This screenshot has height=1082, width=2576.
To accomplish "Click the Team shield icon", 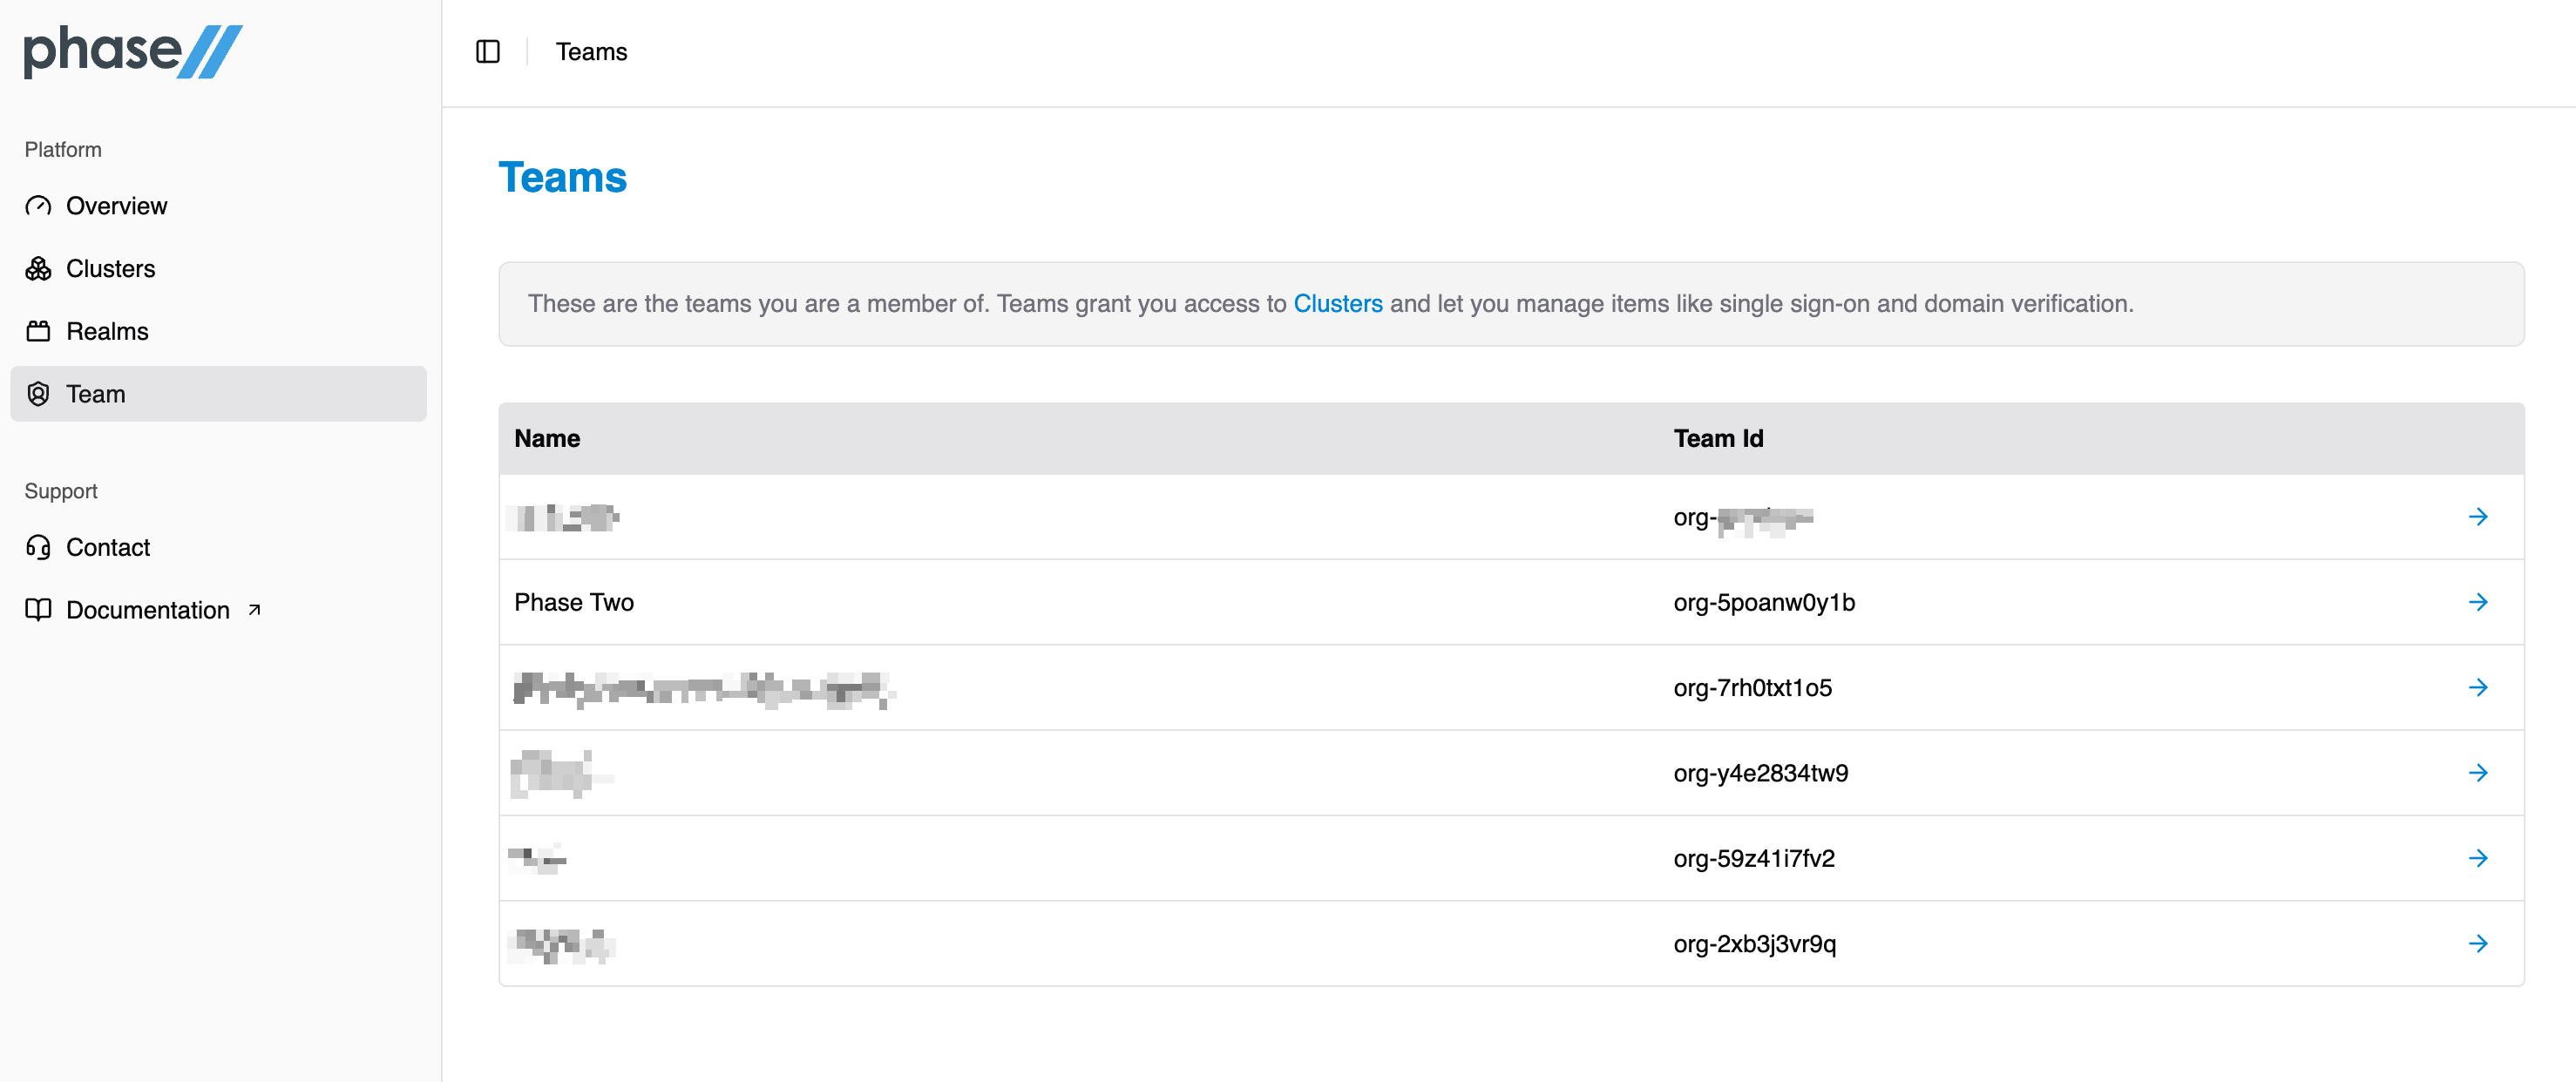I will point(38,394).
